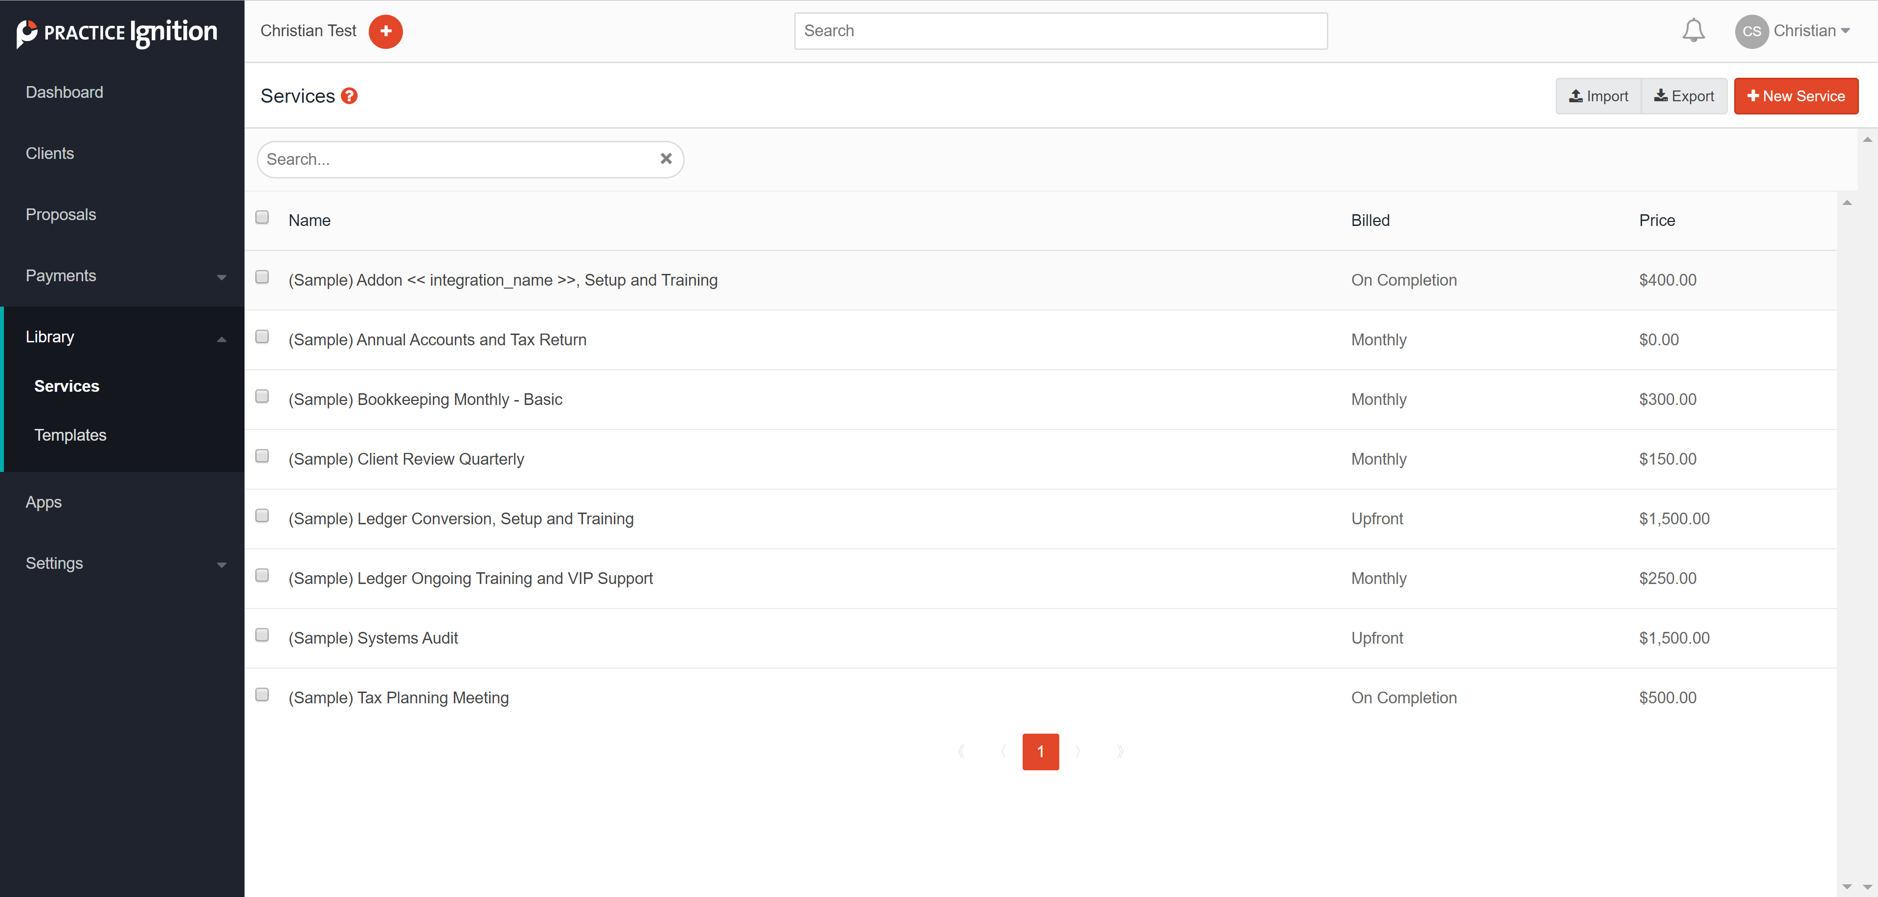
Task: Click the New Service button
Action: (1796, 96)
